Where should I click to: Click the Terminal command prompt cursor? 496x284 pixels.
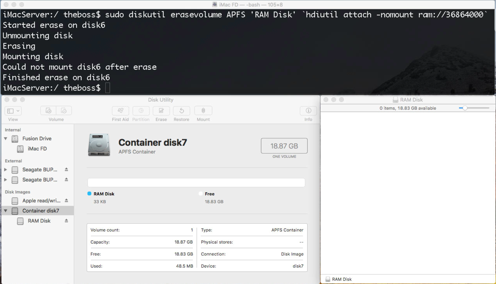click(x=107, y=88)
